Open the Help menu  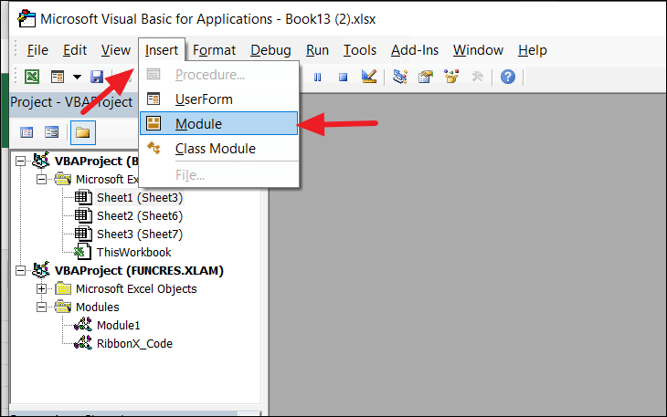click(x=533, y=50)
